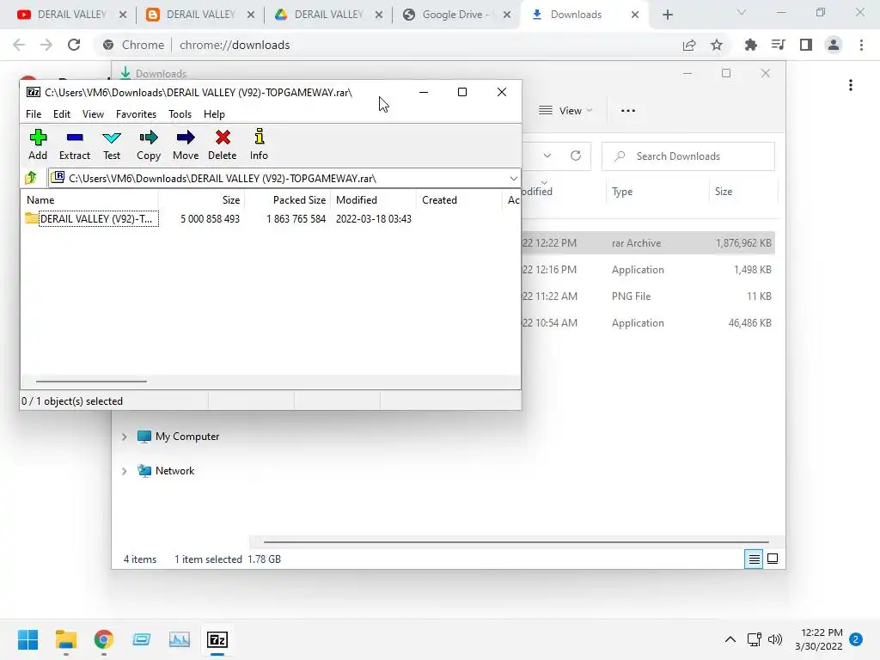Image resolution: width=880 pixels, height=660 pixels.
Task: Bookmark this page with the star icon
Action: 717,45
